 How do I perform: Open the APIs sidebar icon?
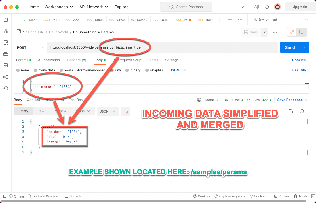[6, 31]
